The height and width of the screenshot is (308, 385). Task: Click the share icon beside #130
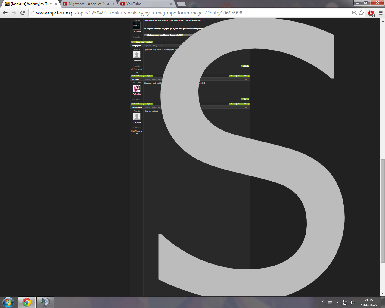[x=249, y=79]
